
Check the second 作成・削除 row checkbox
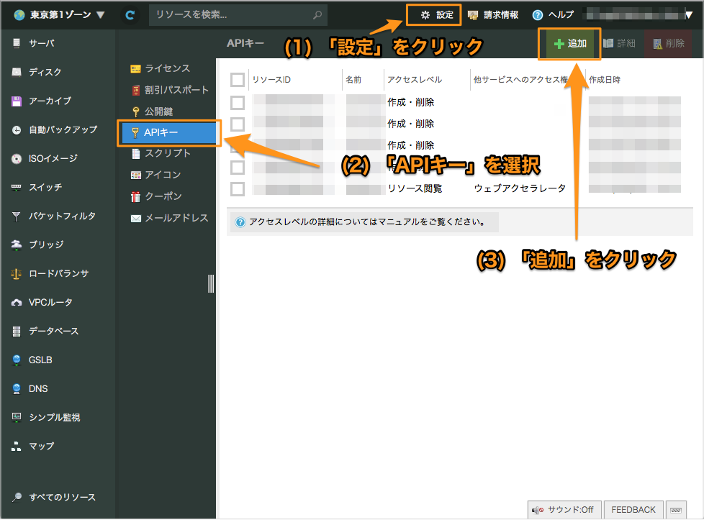click(238, 124)
